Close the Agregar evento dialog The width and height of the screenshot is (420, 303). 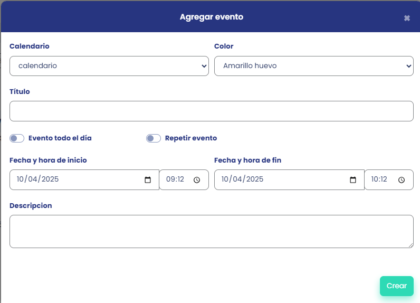[x=407, y=18]
